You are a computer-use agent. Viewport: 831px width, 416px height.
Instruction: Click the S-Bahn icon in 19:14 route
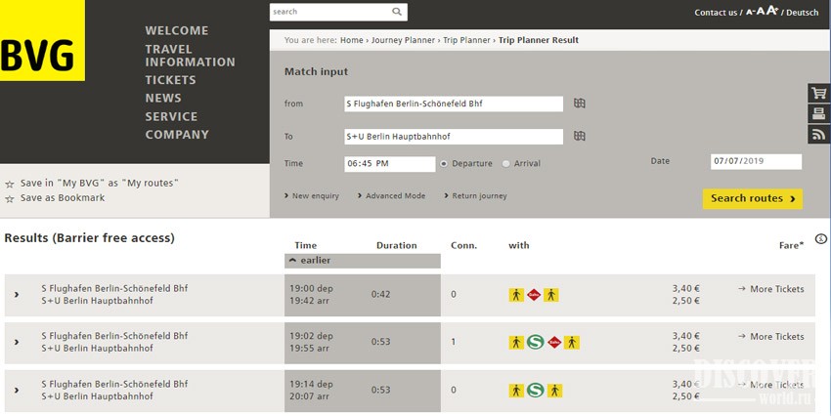click(535, 390)
